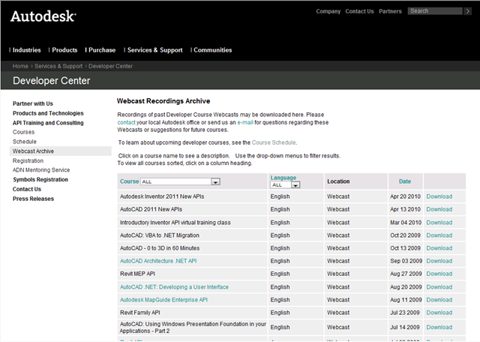Click the Partners link in the header
Viewport: 480px width, 342px height.
(x=390, y=11)
